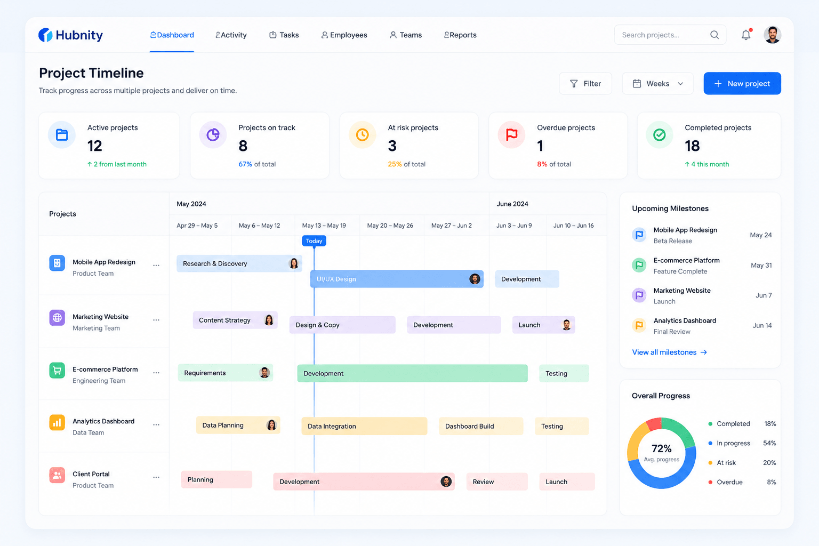This screenshot has width=819, height=546.
Task: Click the Jun 14 milestone date
Action: (762, 325)
